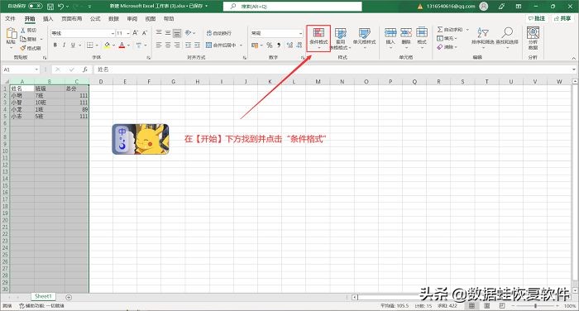Click the formula bar input
Screen dimensions: 579x311
(333, 69)
